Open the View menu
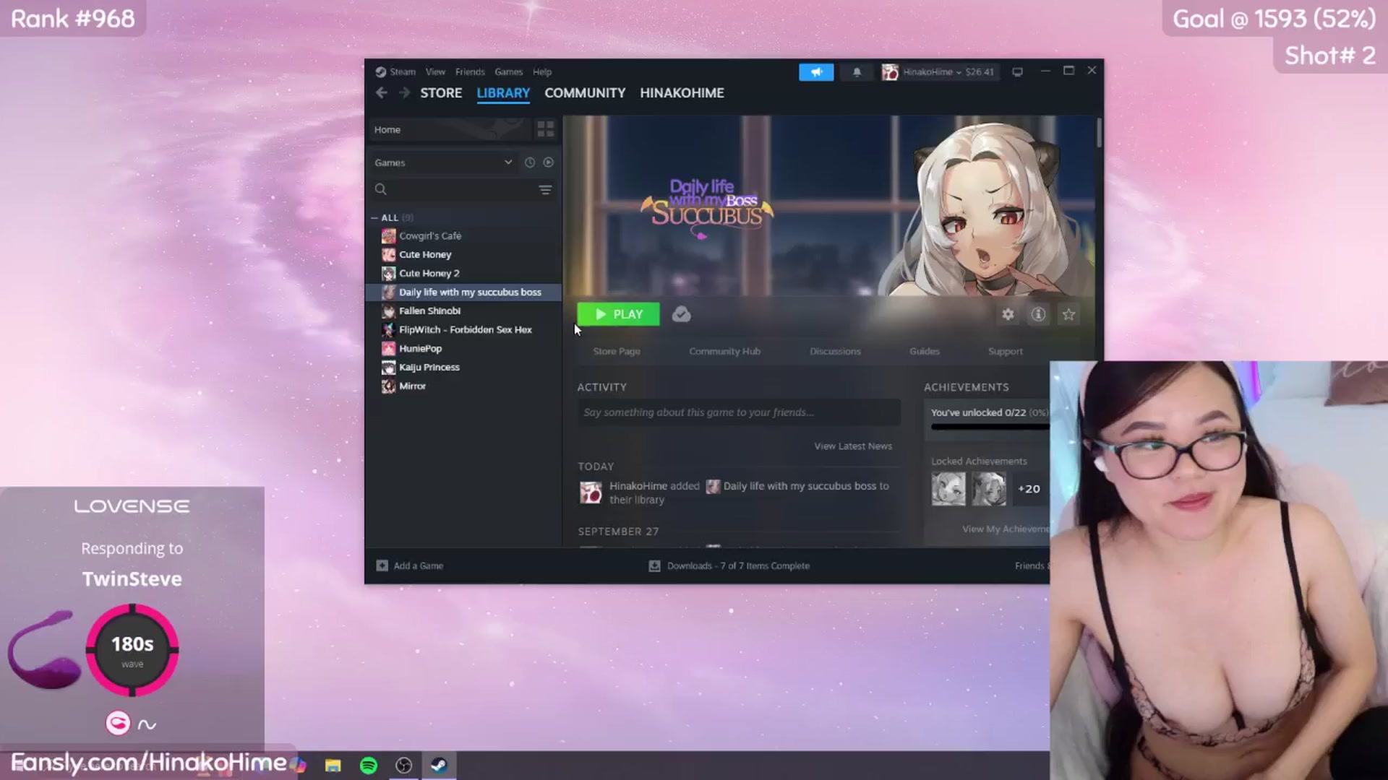This screenshot has width=1388, height=780. pyautogui.click(x=435, y=72)
